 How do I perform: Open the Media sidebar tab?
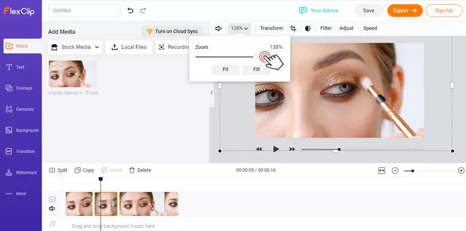(x=23, y=46)
